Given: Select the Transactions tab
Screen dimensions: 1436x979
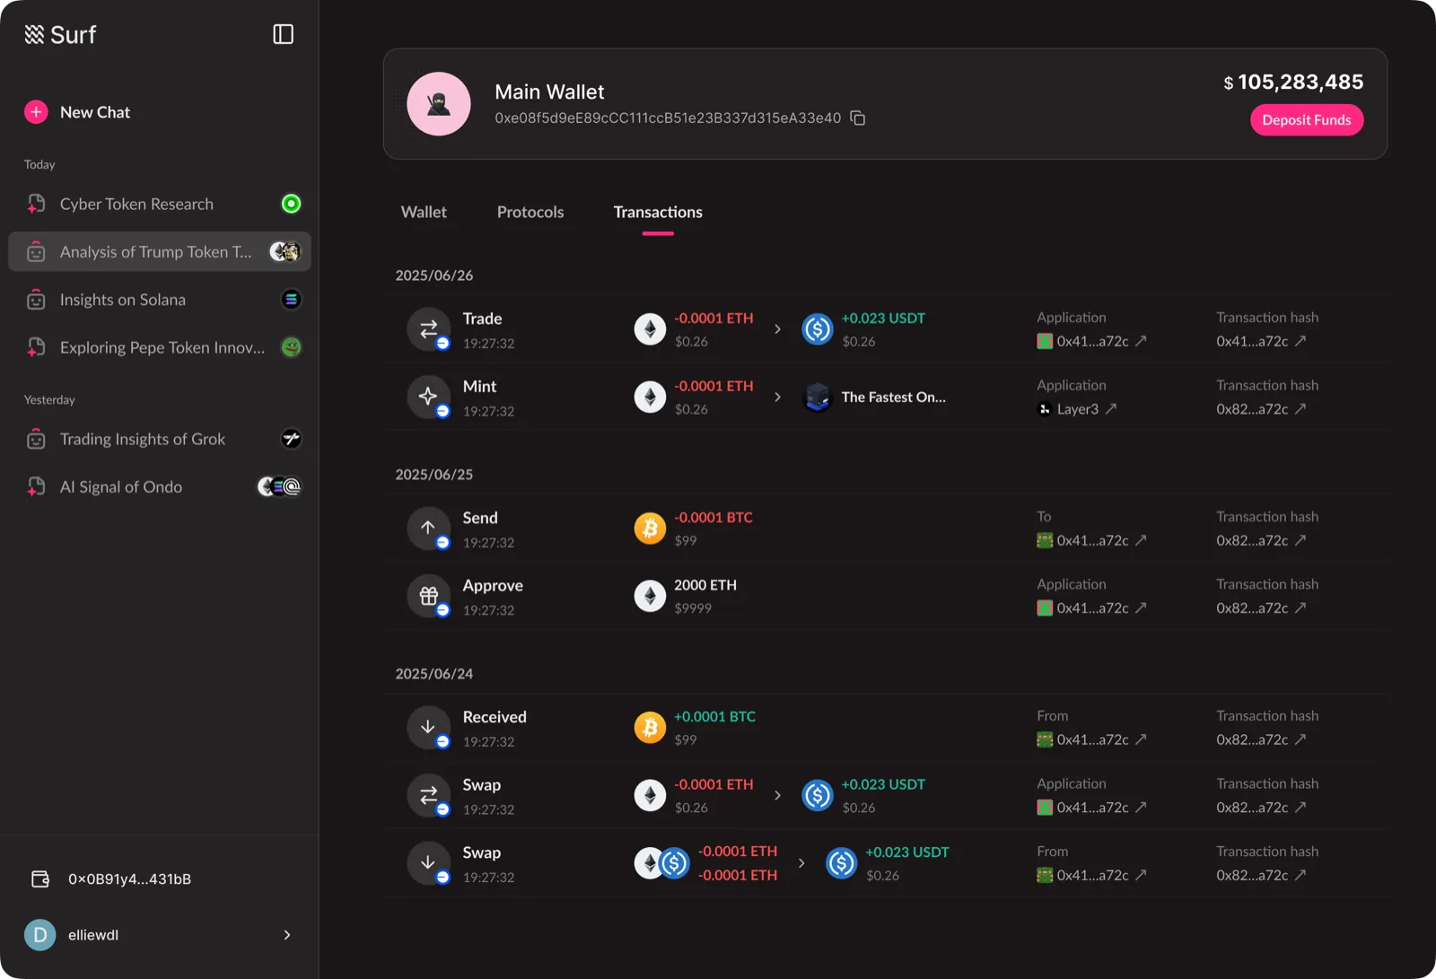Looking at the screenshot, I should [658, 213].
